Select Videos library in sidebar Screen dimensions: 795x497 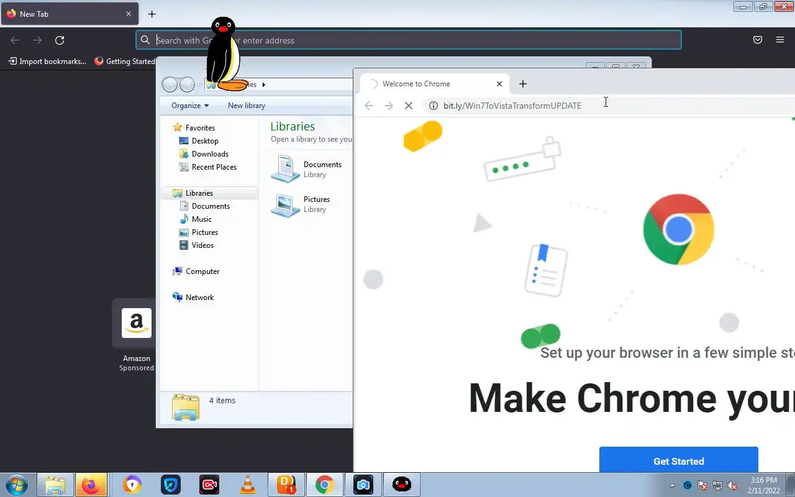pos(202,245)
